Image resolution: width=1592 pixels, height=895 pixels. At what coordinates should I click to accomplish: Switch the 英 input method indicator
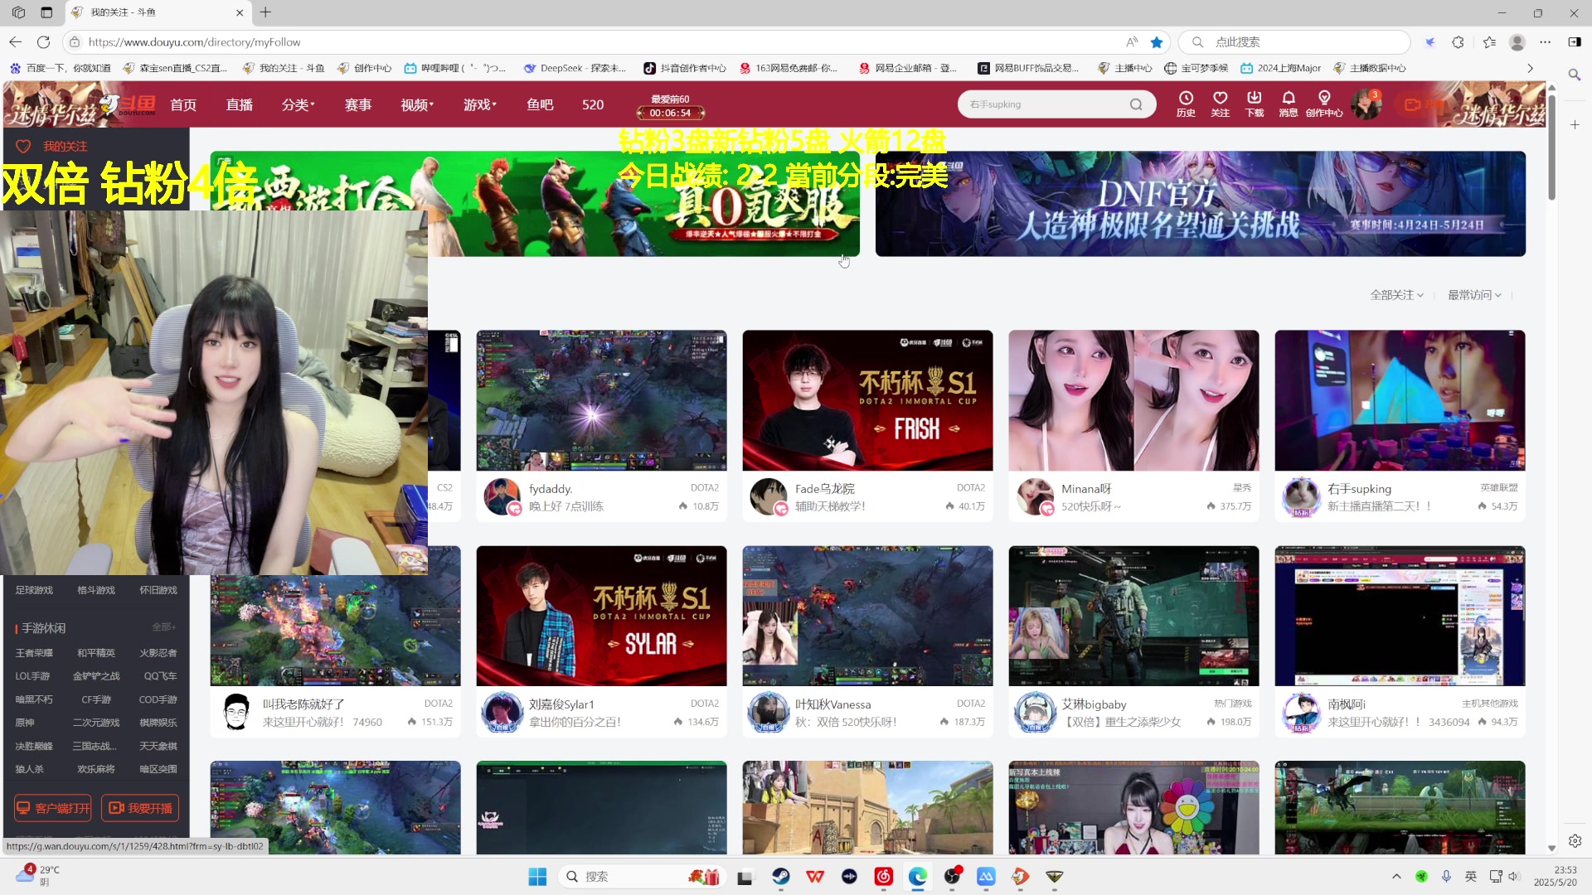pyautogui.click(x=1471, y=876)
